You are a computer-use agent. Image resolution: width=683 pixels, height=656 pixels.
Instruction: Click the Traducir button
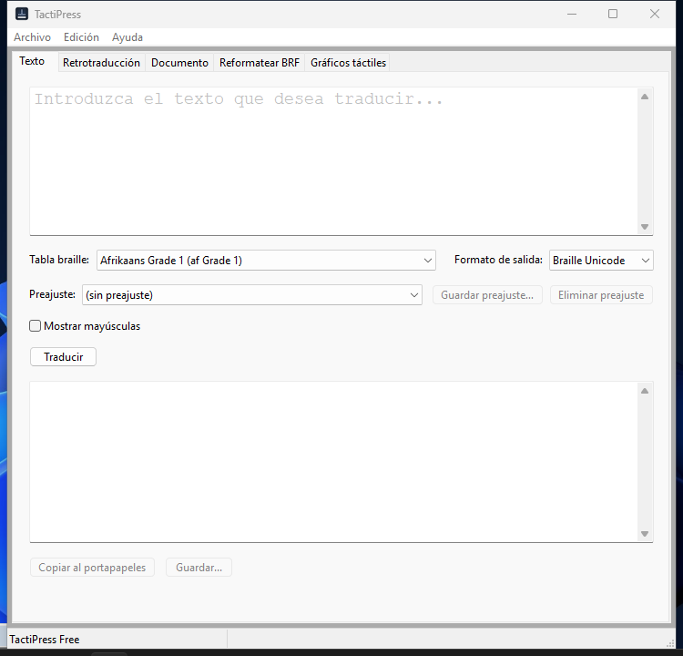point(63,357)
